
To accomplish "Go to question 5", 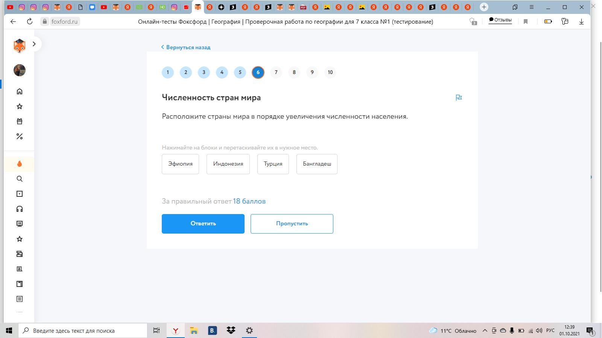I will point(240,72).
